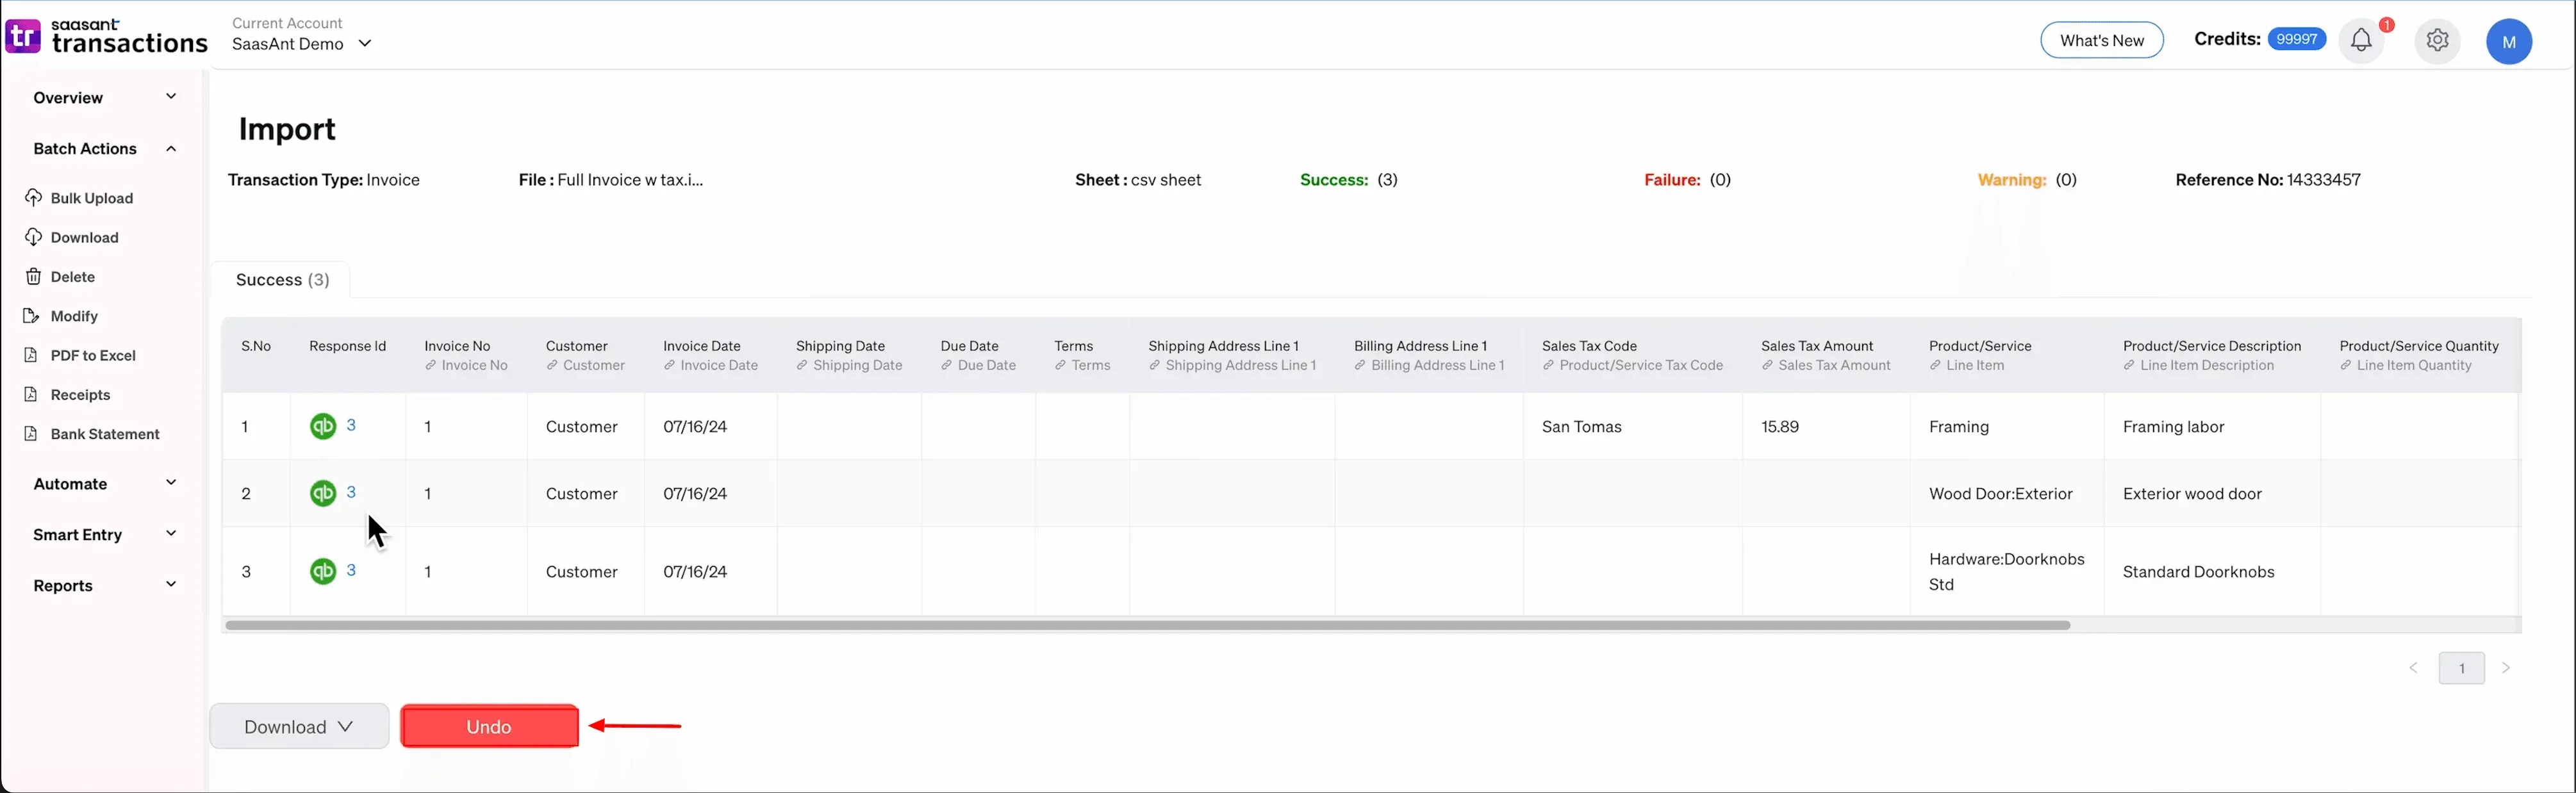Open the settings gear
This screenshot has width=2576, height=793.
tap(2437, 41)
